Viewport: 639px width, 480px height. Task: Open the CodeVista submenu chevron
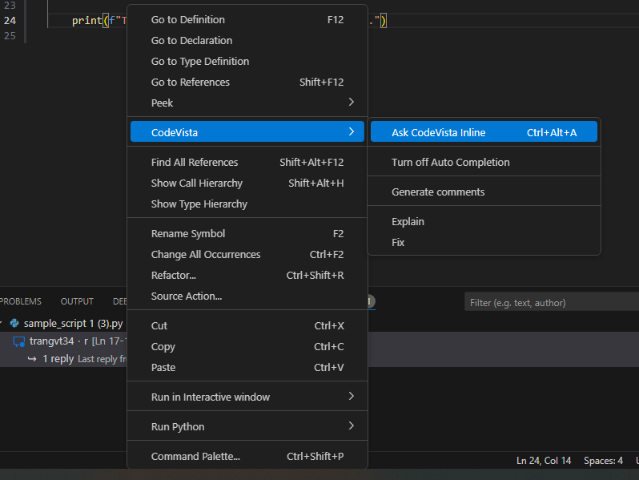click(352, 131)
